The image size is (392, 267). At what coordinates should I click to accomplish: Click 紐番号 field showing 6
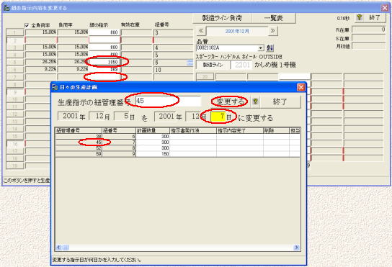[x=171, y=62]
